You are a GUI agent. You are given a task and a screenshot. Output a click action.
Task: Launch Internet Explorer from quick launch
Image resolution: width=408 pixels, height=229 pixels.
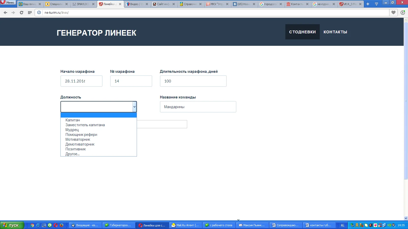[38, 225]
